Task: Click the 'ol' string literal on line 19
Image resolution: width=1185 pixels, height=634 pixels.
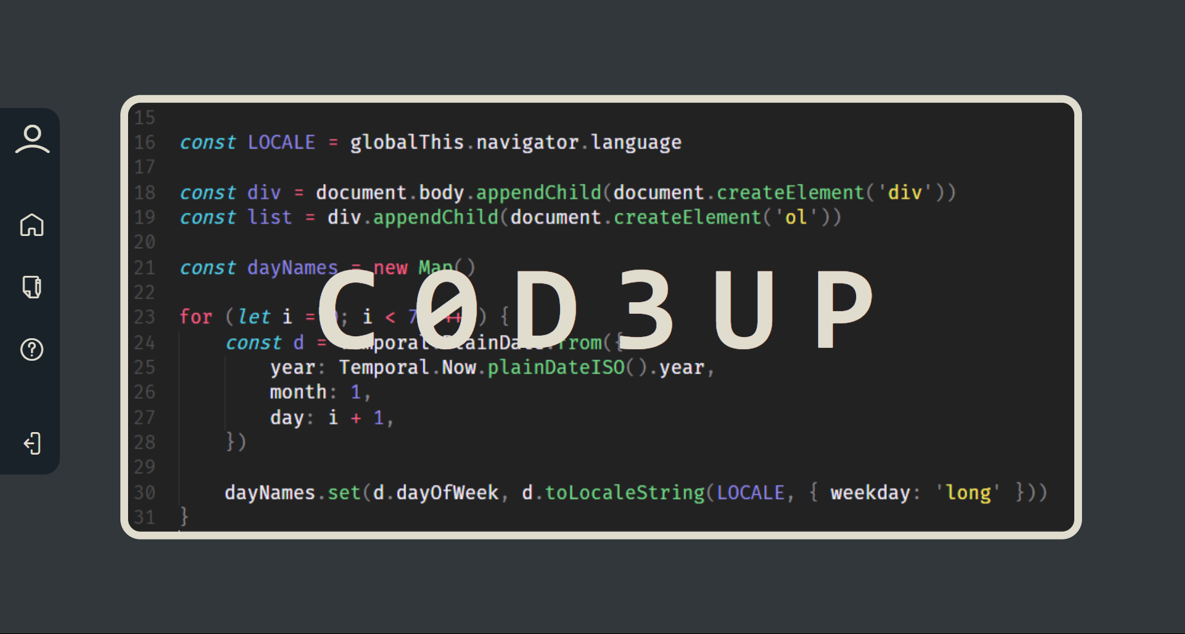Action: [796, 217]
